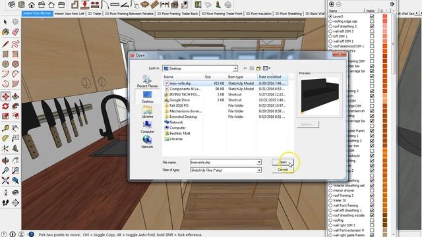This screenshot has width=422, height=237.
Task: Pick the Paint Bucket tool
Action: (x=5, y=32)
